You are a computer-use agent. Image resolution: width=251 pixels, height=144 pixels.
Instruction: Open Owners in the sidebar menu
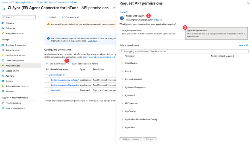pos(9,81)
